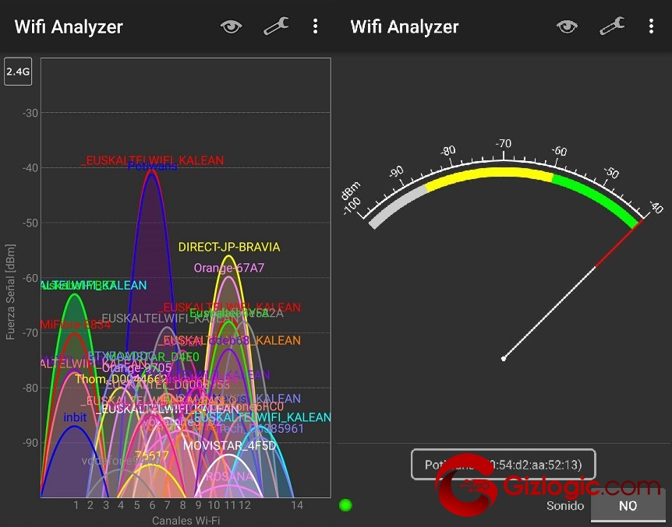The image size is (672, 527).
Task: Click Wifi Analyzer title on channel graph screen
Action: pyautogui.click(x=69, y=26)
